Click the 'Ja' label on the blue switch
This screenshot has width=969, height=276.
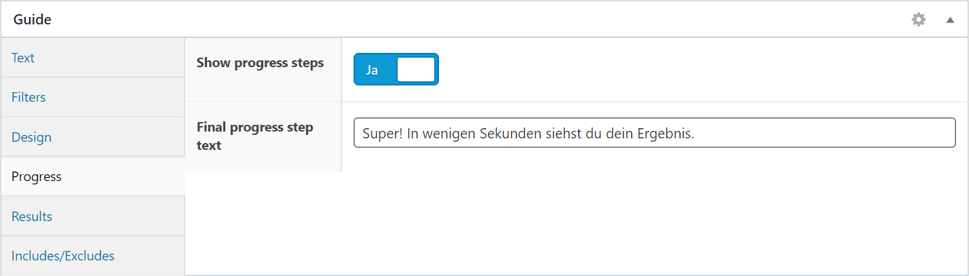tap(372, 70)
